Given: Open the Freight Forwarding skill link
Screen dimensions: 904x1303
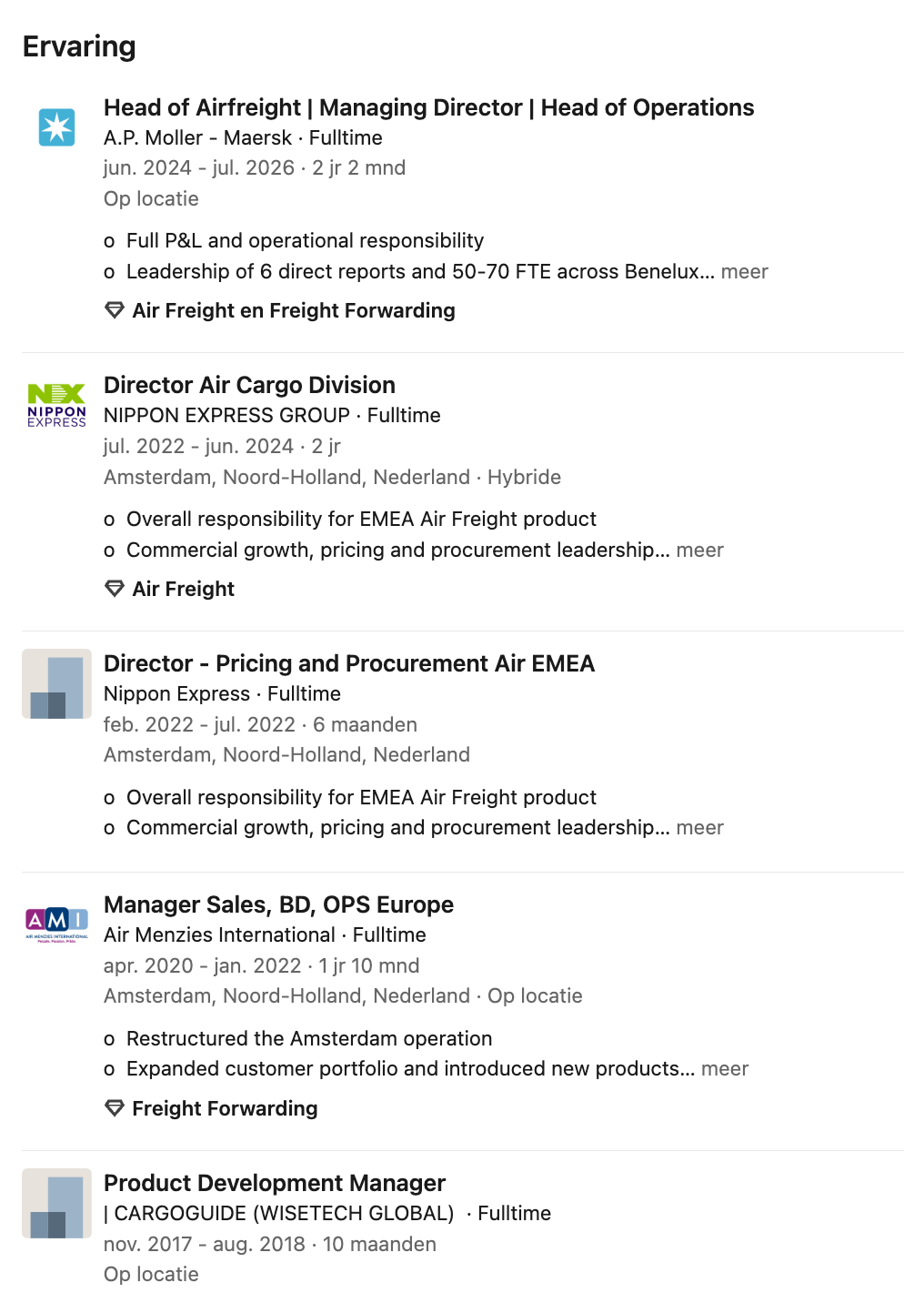Looking at the screenshot, I should point(225,1108).
